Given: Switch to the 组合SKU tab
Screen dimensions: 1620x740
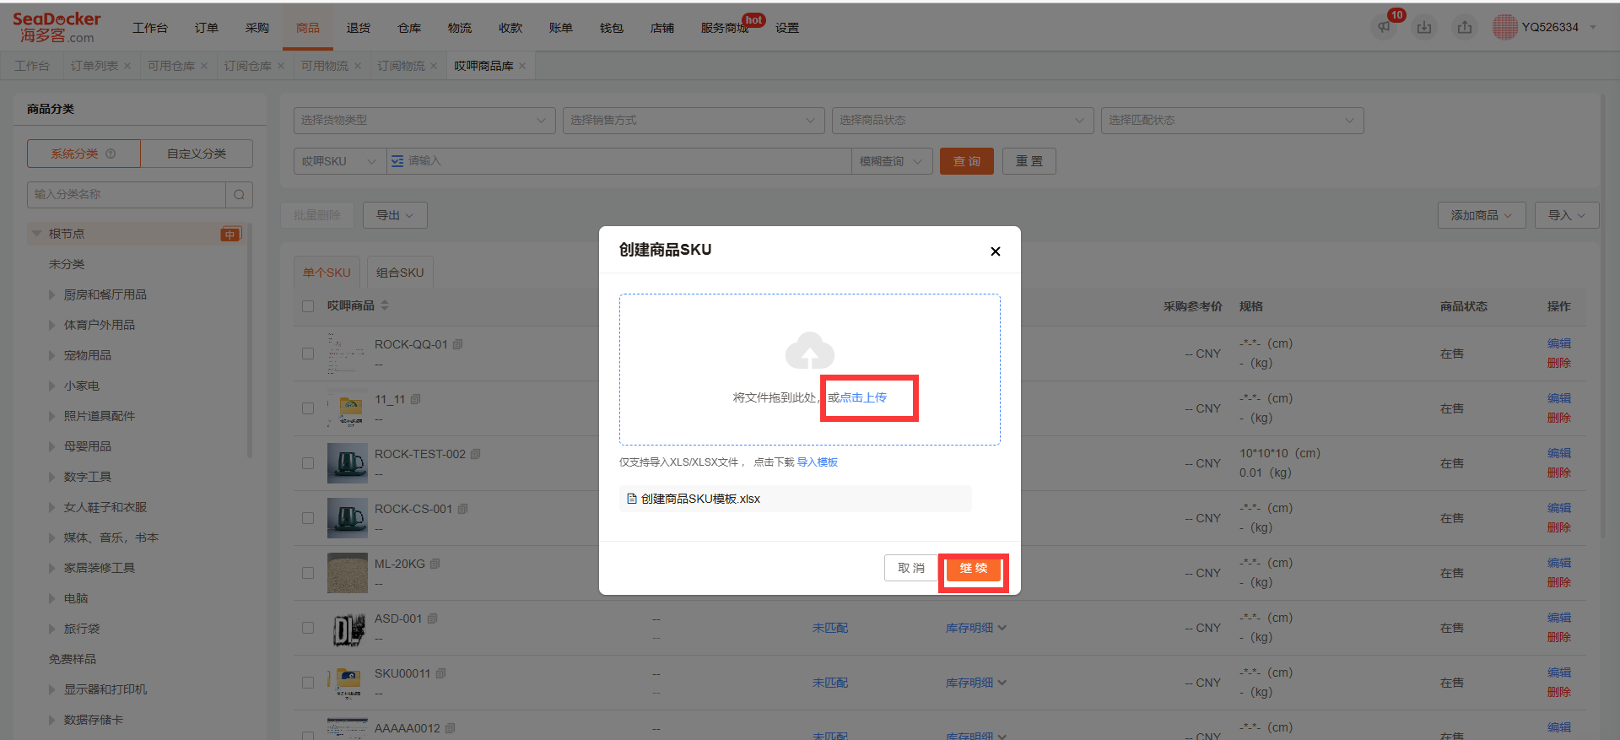Looking at the screenshot, I should [x=400, y=273].
